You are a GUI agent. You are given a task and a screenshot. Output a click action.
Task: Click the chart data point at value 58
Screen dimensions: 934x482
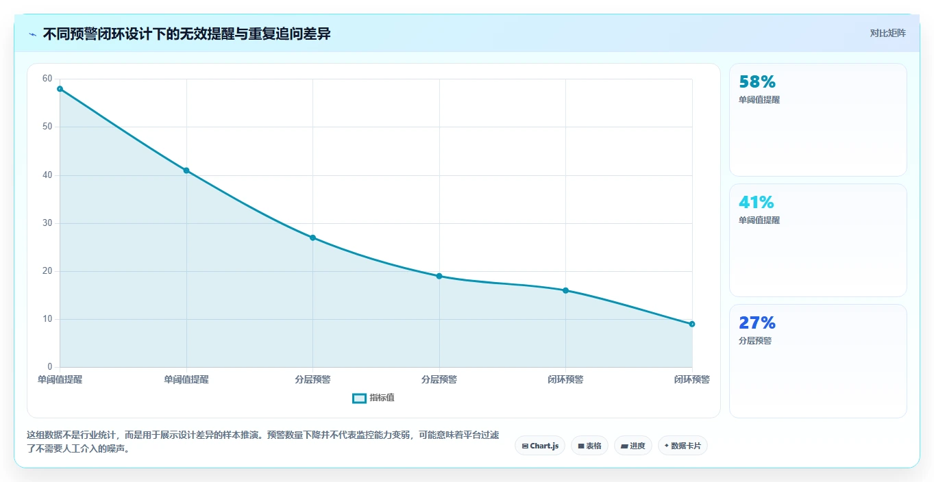tap(60, 89)
